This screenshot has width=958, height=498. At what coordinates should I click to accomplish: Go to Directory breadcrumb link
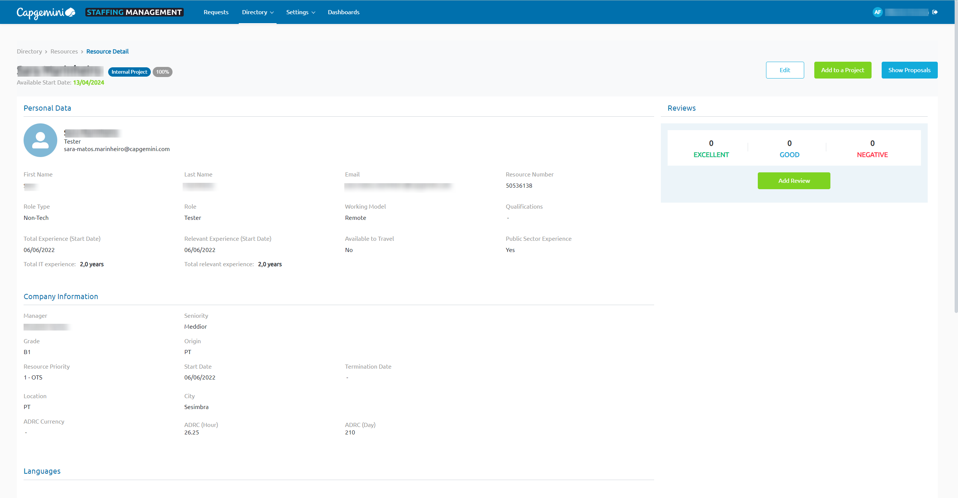[x=29, y=52]
